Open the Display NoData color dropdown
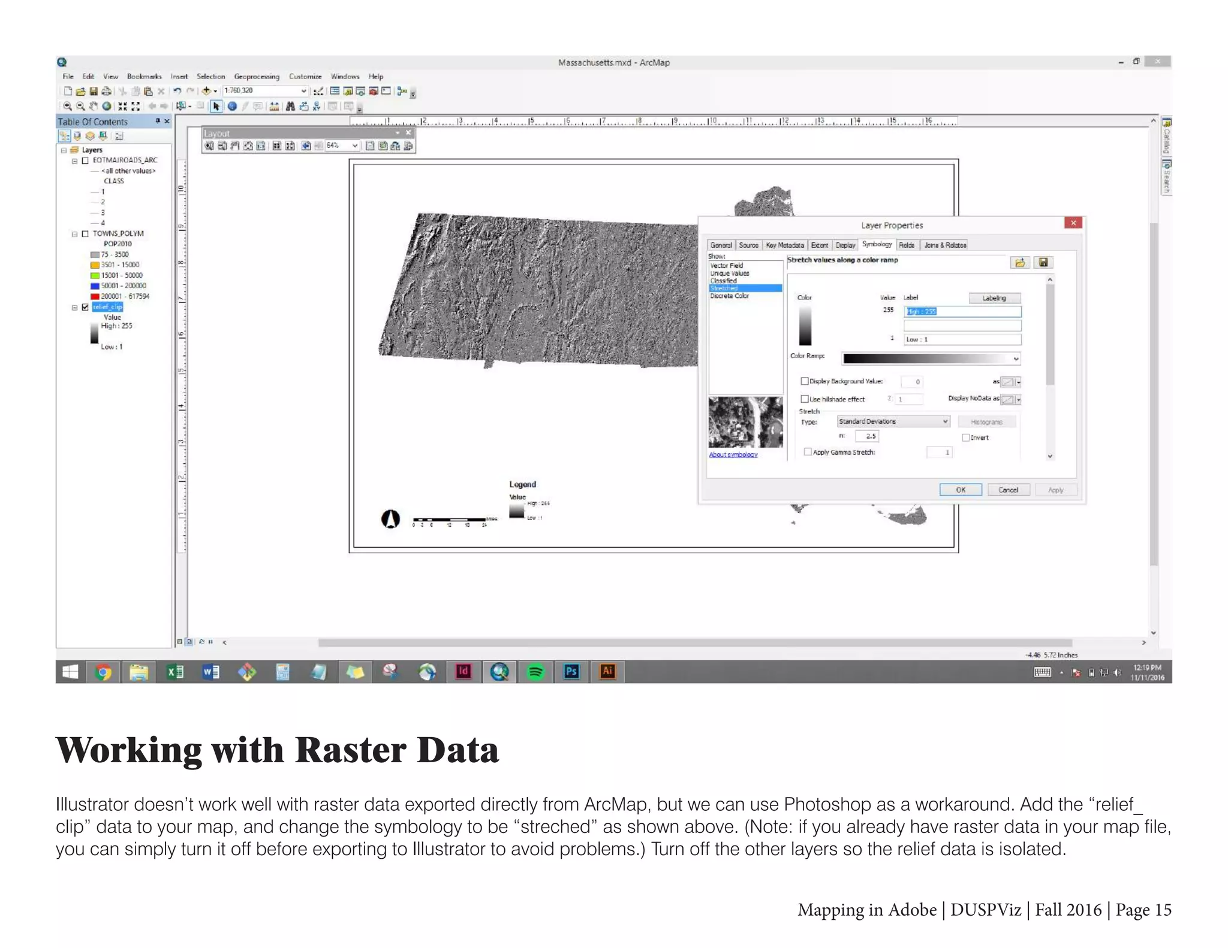Screen dimensions: 1228x948 tap(1018, 400)
